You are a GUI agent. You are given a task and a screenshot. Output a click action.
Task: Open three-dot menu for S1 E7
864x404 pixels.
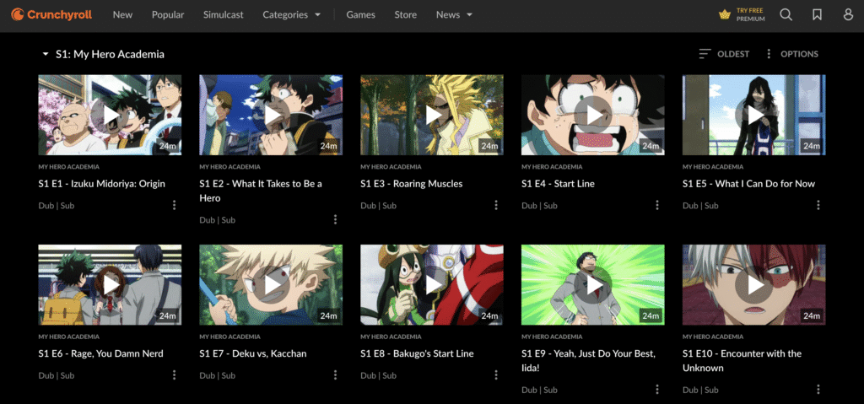click(x=335, y=374)
